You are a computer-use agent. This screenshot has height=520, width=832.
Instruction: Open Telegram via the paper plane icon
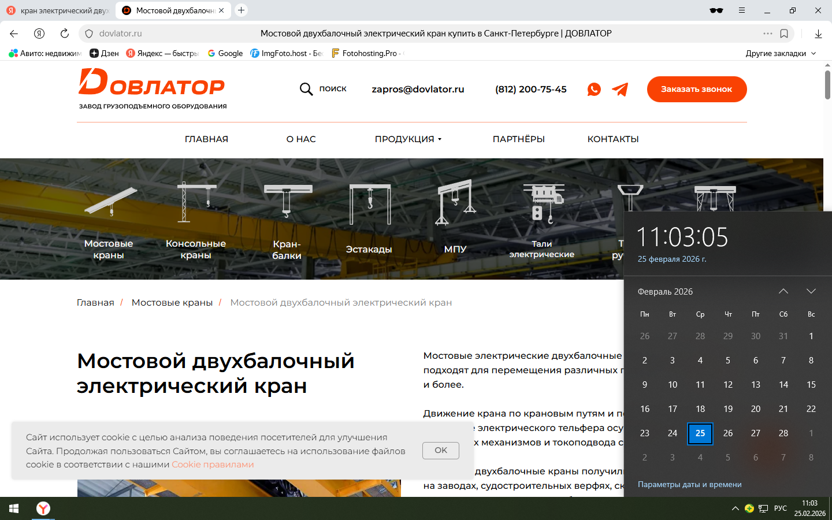point(620,90)
